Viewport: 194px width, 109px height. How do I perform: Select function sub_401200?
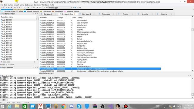pyautogui.click(x=7, y=54)
